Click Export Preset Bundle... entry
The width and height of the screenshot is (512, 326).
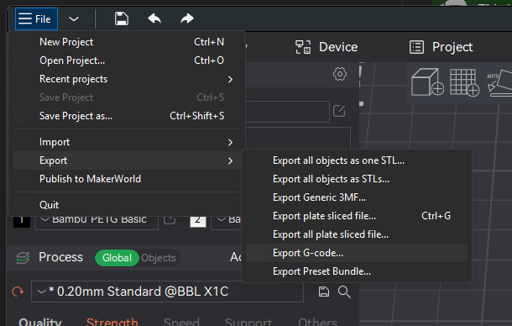357,271
